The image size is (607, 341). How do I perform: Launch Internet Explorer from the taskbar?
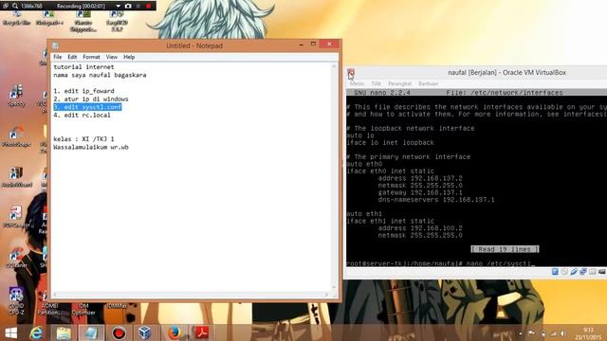pyautogui.click(x=36, y=332)
